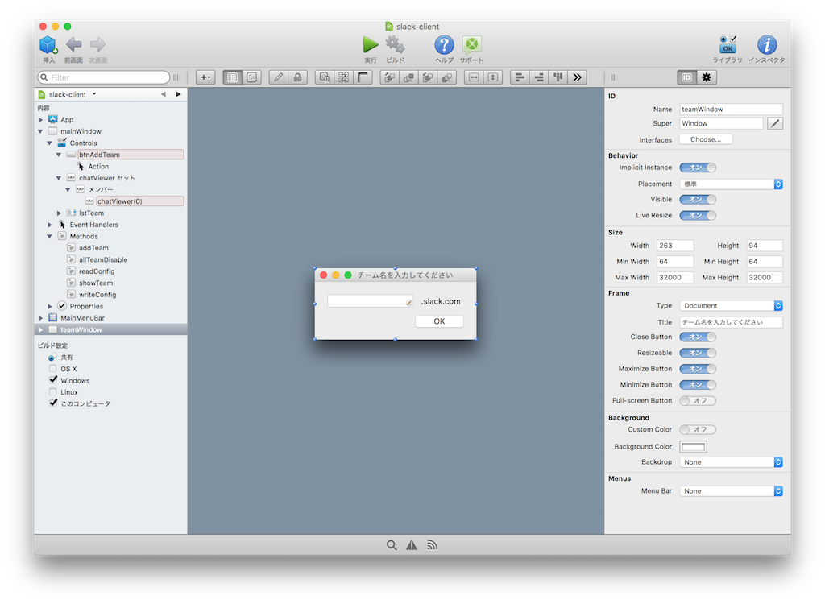
Task: Check the Linux build target
Action: [52, 392]
